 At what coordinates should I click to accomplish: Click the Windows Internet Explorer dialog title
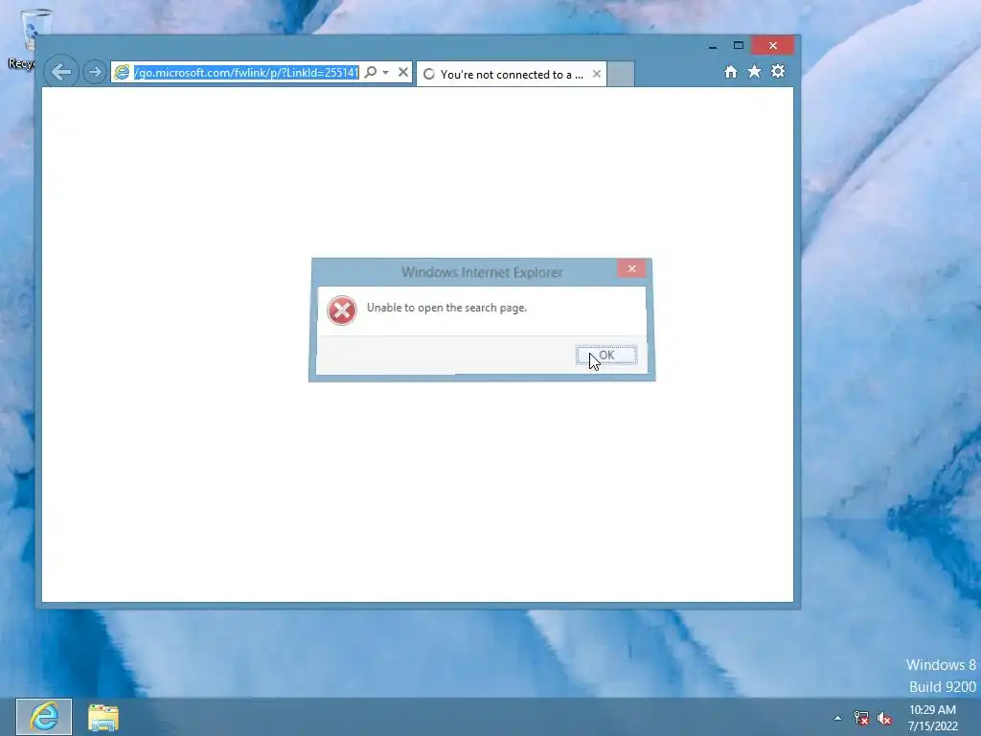tap(482, 272)
